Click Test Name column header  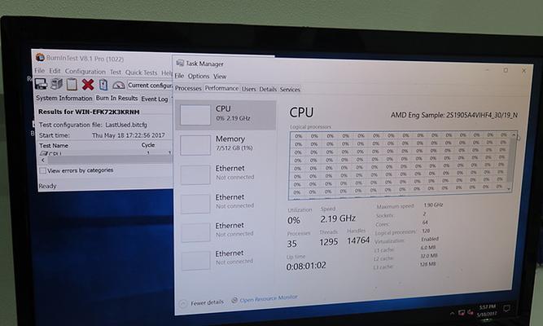(54, 146)
